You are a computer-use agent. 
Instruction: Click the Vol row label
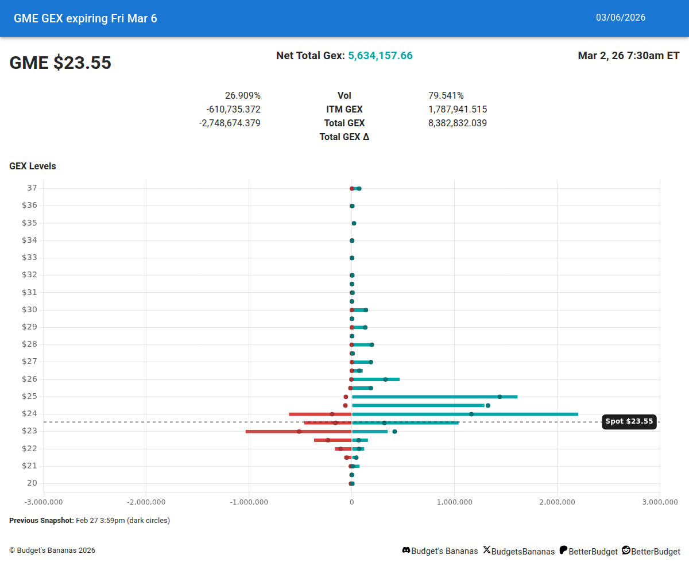344,95
